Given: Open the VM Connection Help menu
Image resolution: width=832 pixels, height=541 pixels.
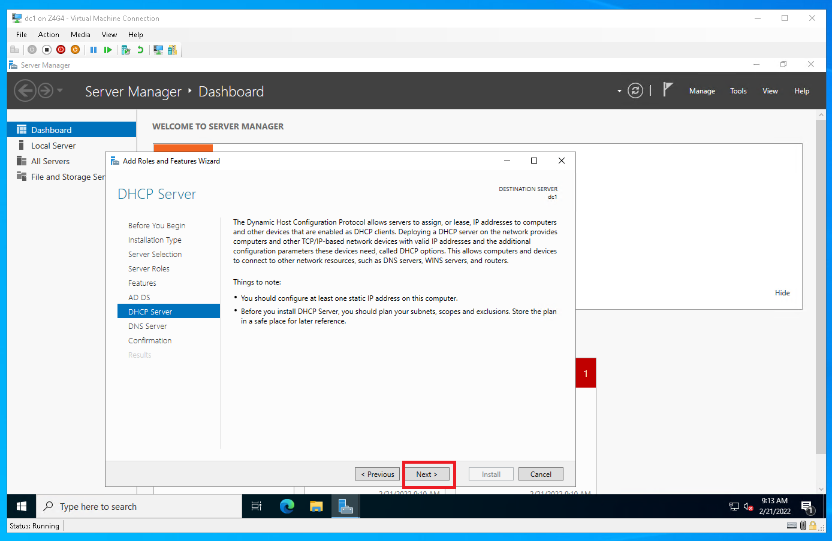Looking at the screenshot, I should click(135, 35).
